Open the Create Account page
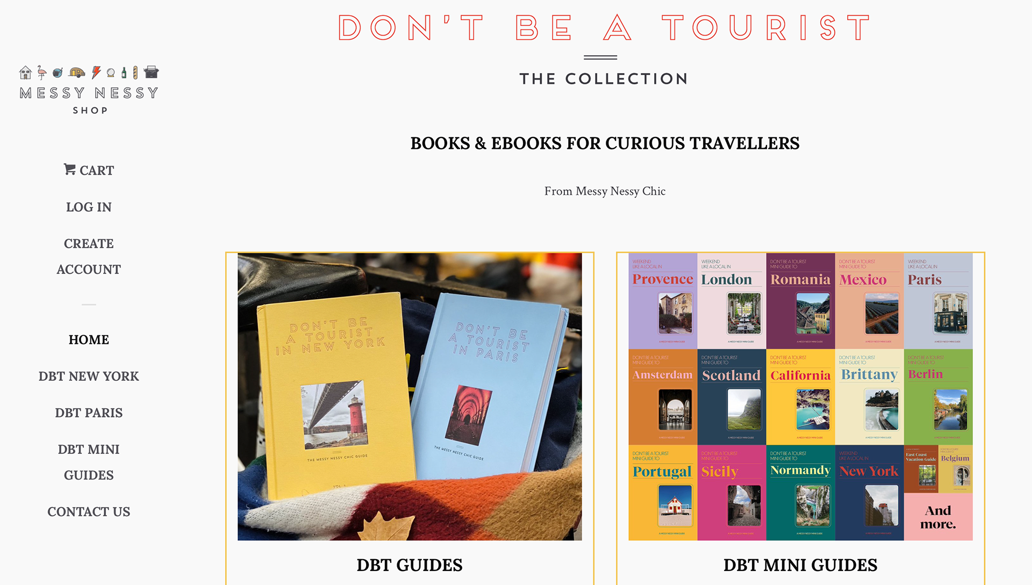Viewport: 1032px width, 585px height. point(89,256)
